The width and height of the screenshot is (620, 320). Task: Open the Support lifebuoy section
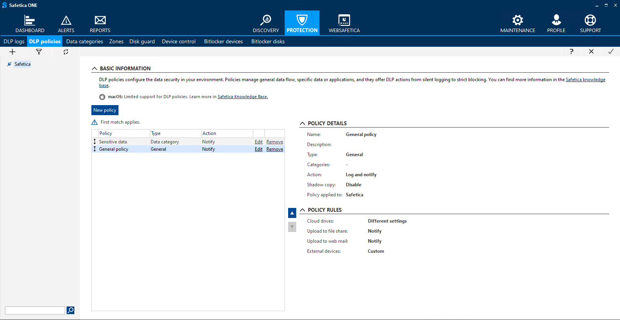point(590,24)
